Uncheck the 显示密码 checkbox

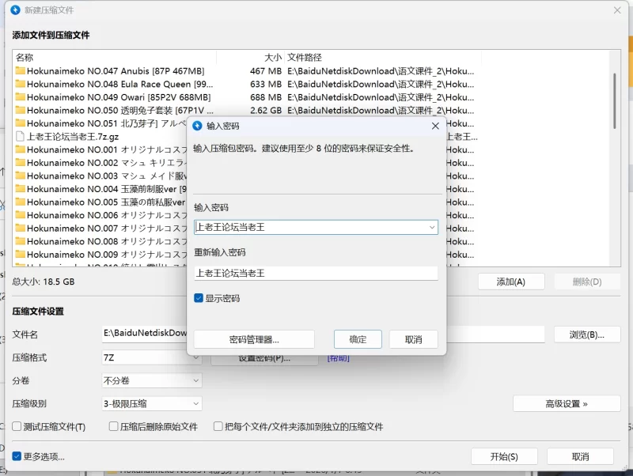(x=199, y=299)
